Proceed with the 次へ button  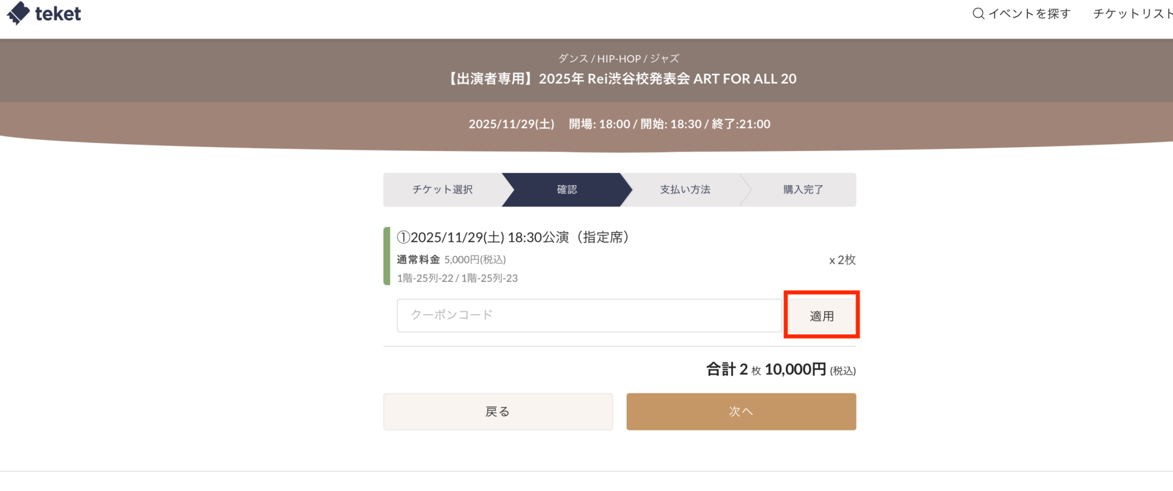[x=741, y=412]
